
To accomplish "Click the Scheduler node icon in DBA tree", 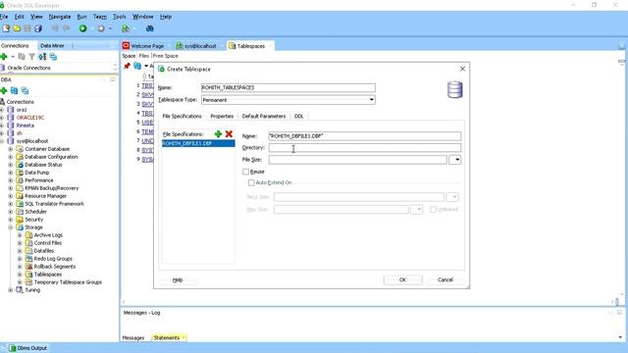I will coord(20,212).
